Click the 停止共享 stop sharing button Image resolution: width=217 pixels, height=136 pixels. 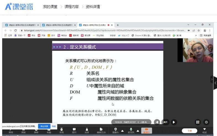click(x=44, y=126)
